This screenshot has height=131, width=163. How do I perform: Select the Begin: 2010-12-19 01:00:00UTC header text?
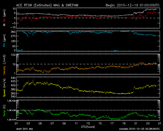pos(133,5)
